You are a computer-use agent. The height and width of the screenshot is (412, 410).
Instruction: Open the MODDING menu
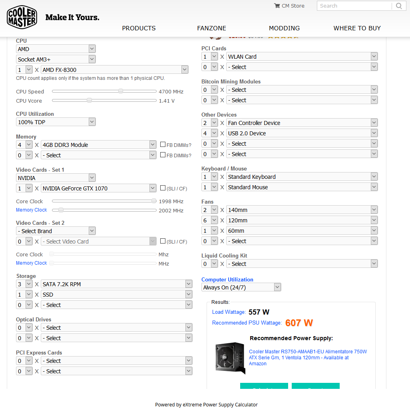(284, 28)
